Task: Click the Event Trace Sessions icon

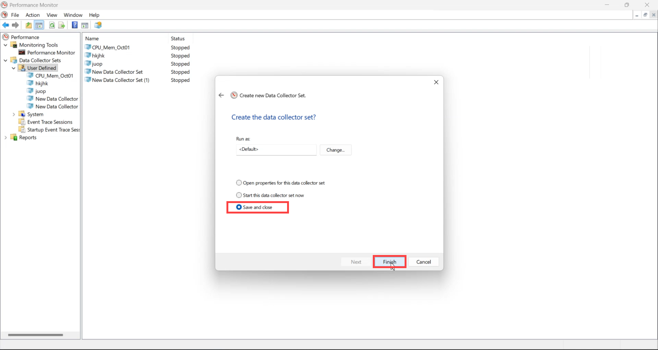Action: pyautogui.click(x=22, y=122)
